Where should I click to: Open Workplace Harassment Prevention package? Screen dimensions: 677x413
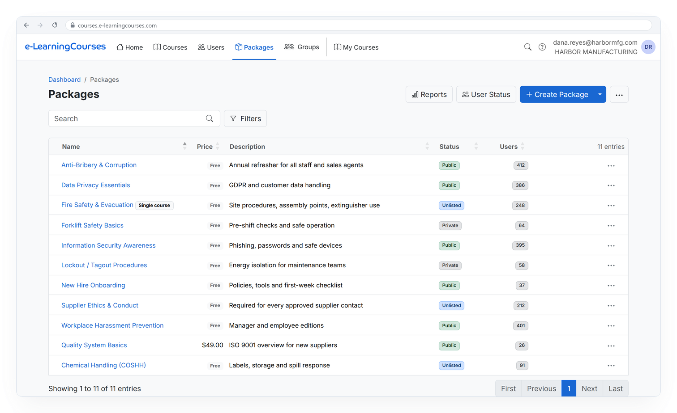click(112, 325)
